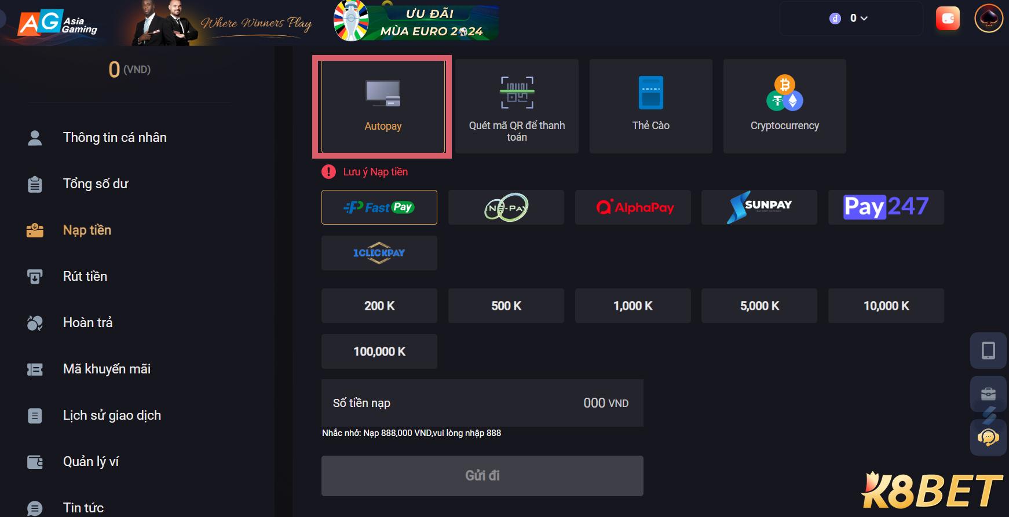
Task: Select the Autopay payment method tab
Action: [383, 107]
